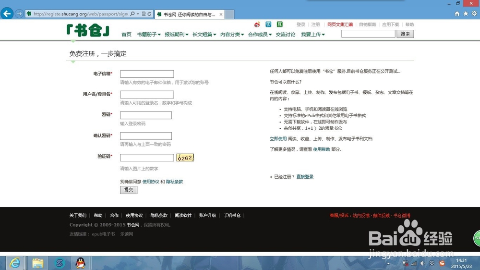Open the red 网页文集汇编 link

tap(340, 25)
